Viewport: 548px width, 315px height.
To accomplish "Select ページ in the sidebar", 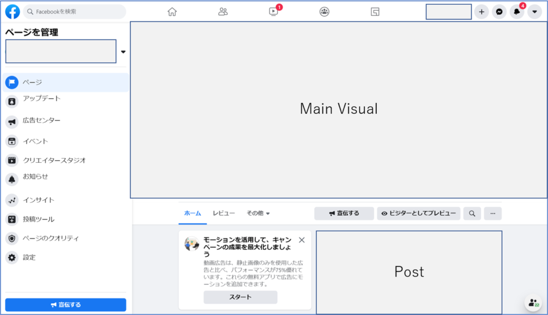I will tap(66, 82).
